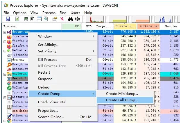Screen dimensions: 181x124
Task: Click the Visual Studio icon beside devenv.exe
Action: [x=9, y=32]
